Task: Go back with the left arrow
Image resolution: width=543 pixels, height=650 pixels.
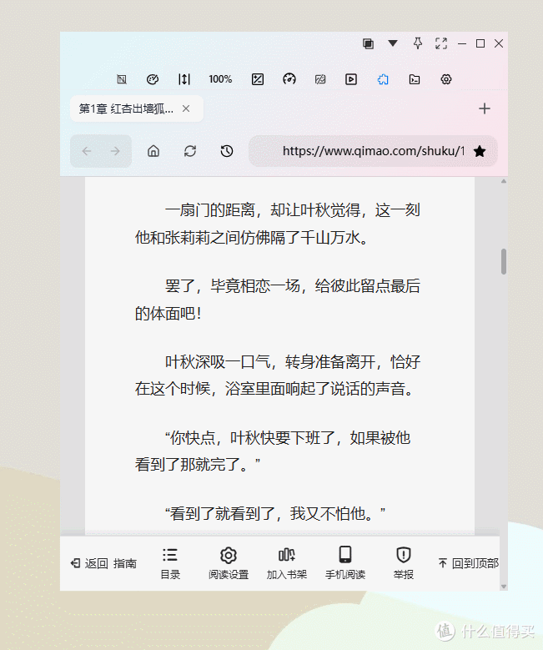Action: click(x=86, y=151)
